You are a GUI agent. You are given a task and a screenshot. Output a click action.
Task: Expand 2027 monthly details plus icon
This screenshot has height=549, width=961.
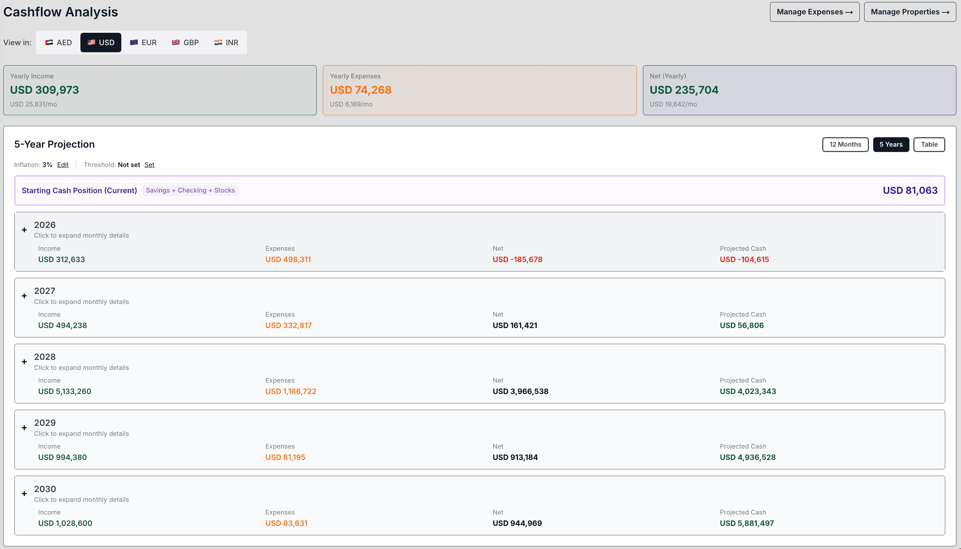[x=24, y=296]
